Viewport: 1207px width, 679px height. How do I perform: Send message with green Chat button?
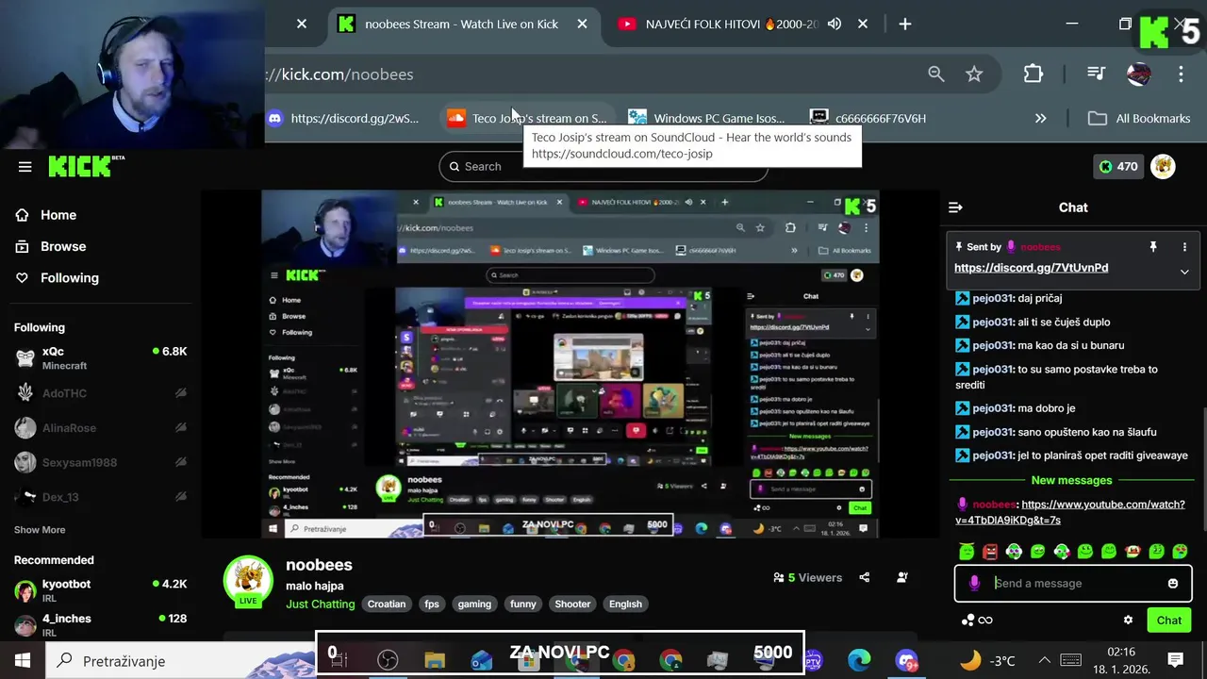(x=1169, y=621)
